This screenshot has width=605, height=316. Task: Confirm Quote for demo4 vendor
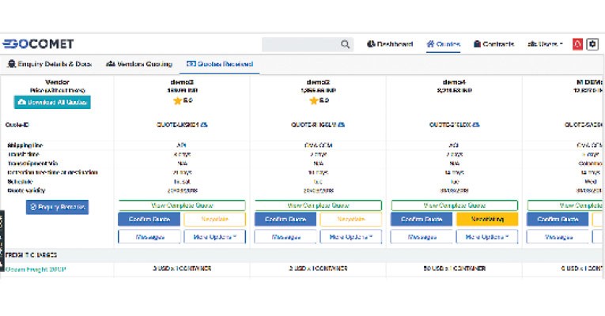coord(422,220)
